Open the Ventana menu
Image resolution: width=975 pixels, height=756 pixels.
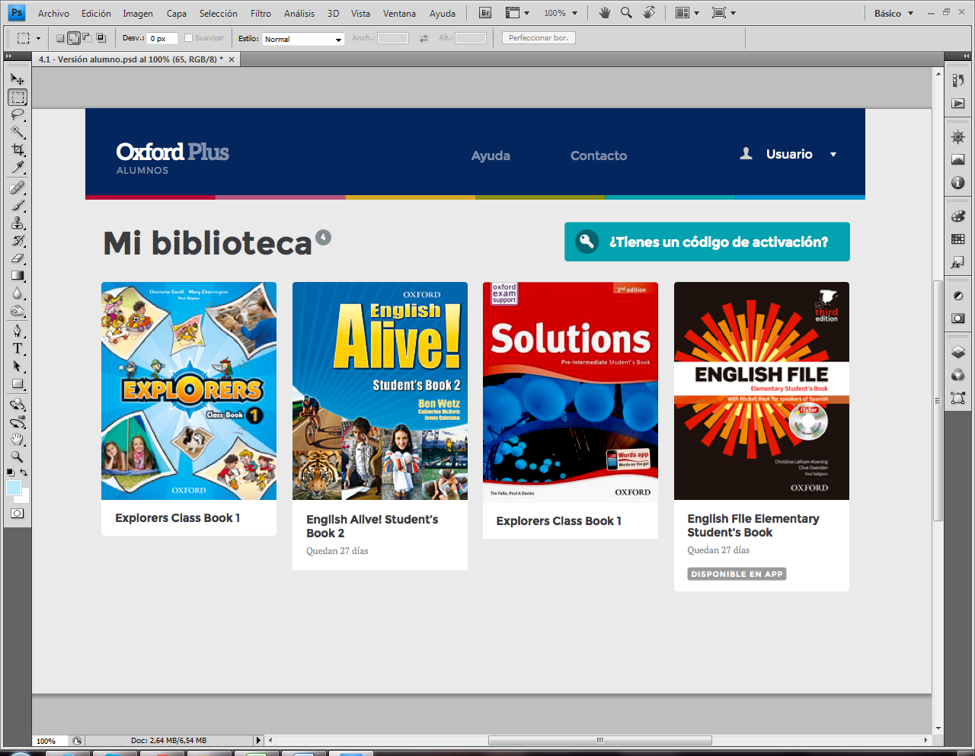[x=399, y=13]
